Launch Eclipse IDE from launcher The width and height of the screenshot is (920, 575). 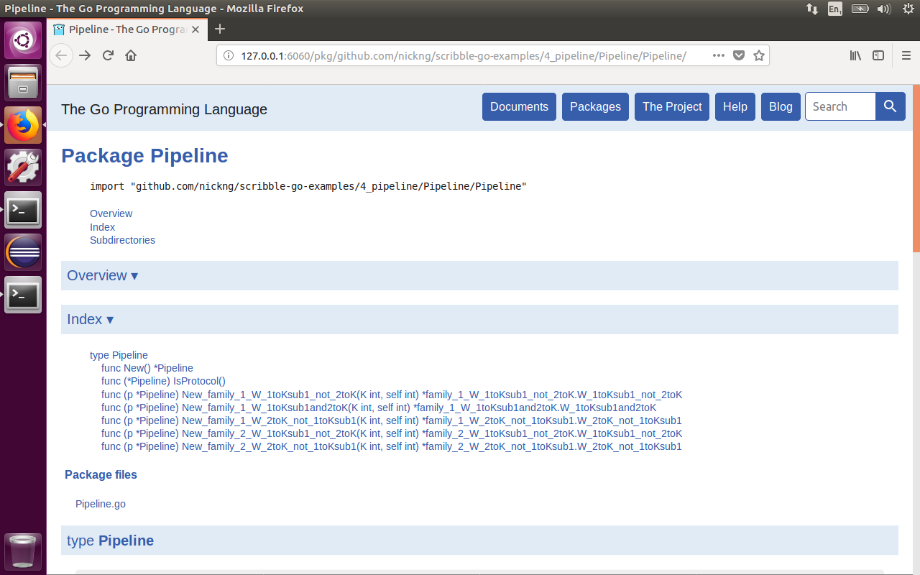pos(23,252)
